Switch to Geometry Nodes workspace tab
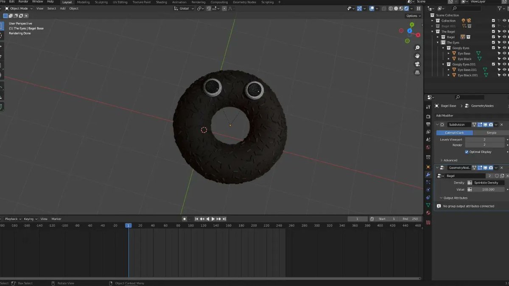This screenshot has height=286, width=509. [245, 2]
